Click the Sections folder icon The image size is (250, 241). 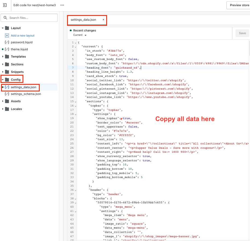tap(7, 64)
